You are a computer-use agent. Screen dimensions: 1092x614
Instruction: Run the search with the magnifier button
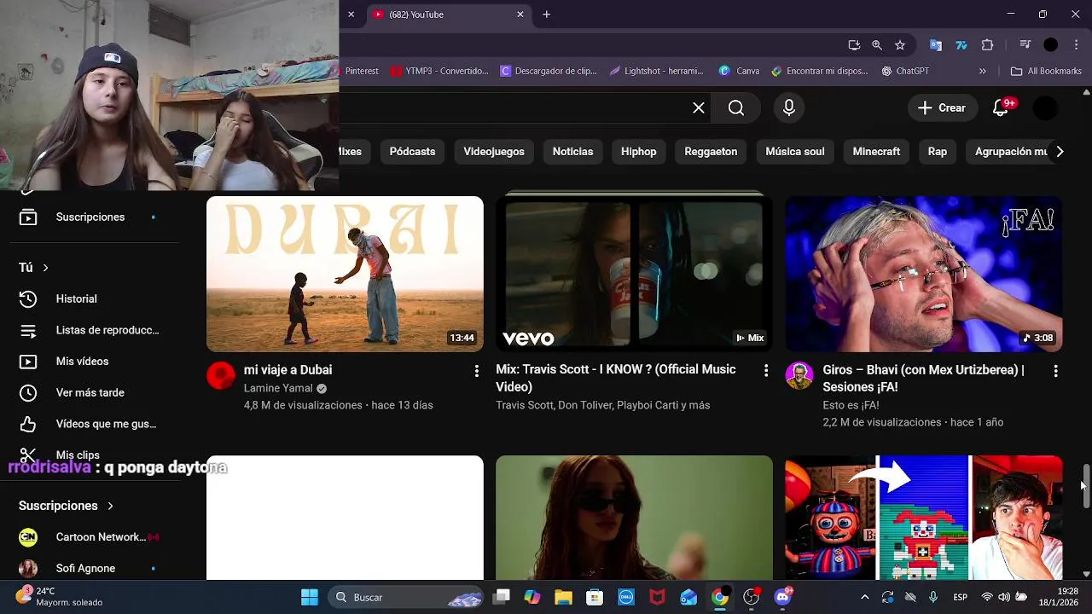click(x=736, y=107)
